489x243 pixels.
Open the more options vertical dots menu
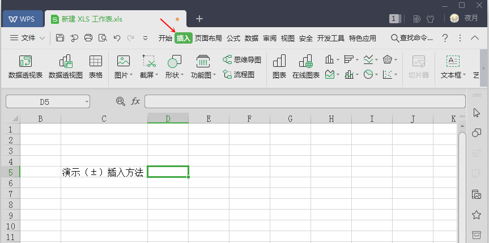pyautogui.click(x=460, y=38)
